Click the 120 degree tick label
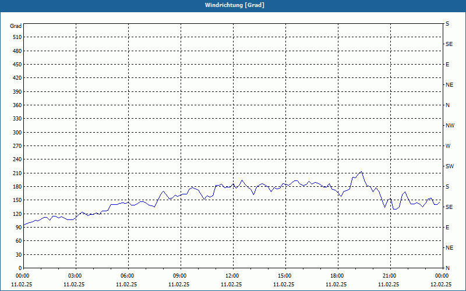The width and height of the screenshot is (466, 291). tap(17, 214)
